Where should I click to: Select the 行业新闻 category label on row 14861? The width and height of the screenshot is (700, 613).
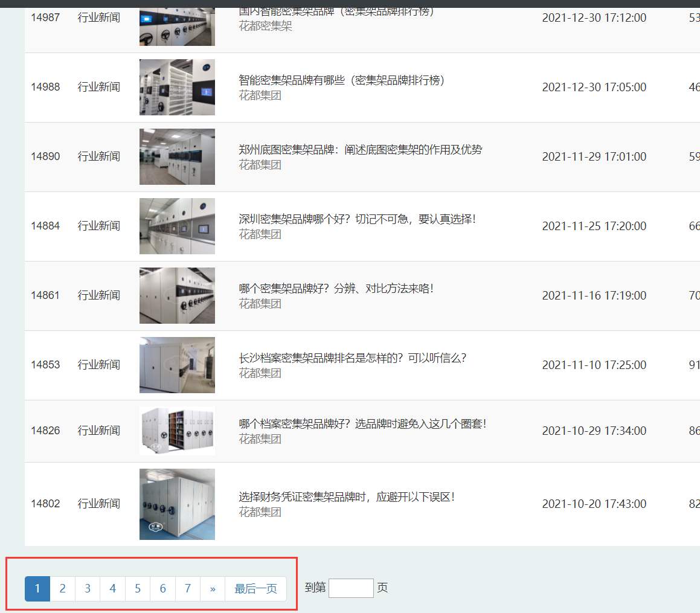(98, 295)
